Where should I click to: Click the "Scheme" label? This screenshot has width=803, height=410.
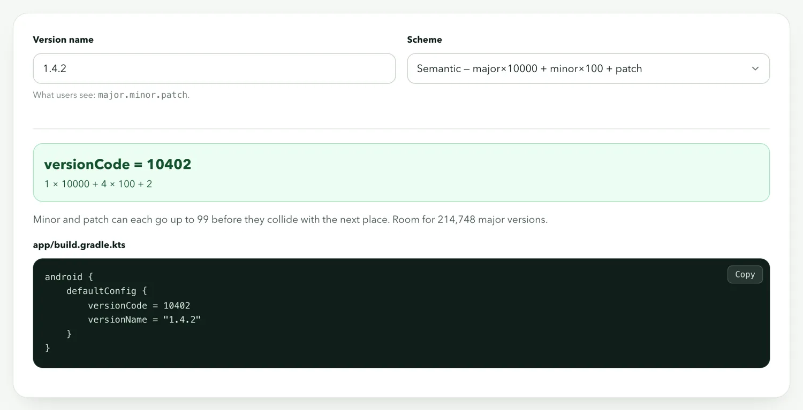point(425,40)
